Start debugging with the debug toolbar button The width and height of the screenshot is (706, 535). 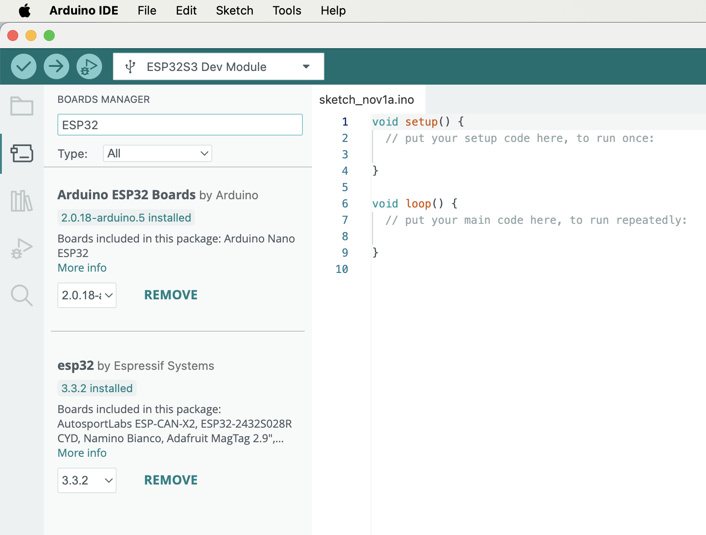pos(89,66)
